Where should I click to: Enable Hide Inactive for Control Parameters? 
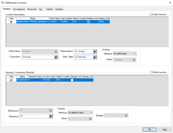click(151, 14)
